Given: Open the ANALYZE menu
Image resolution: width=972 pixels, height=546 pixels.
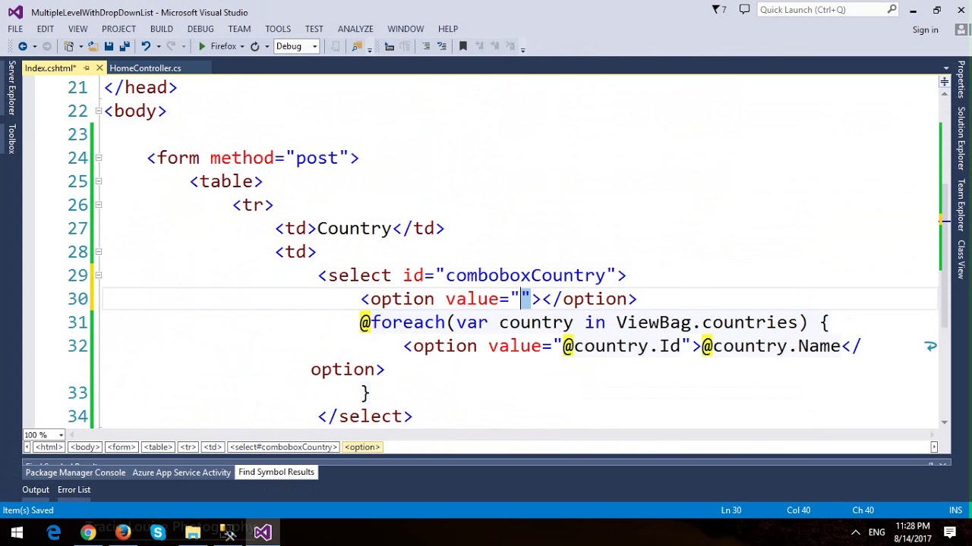Looking at the screenshot, I should (355, 29).
